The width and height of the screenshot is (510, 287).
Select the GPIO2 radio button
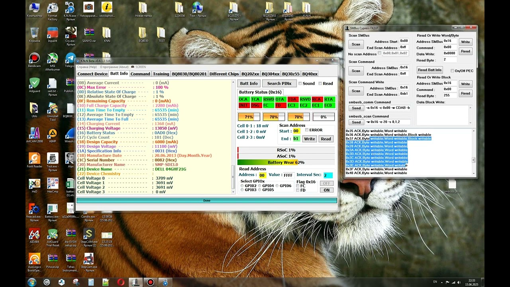click(242, 186)
